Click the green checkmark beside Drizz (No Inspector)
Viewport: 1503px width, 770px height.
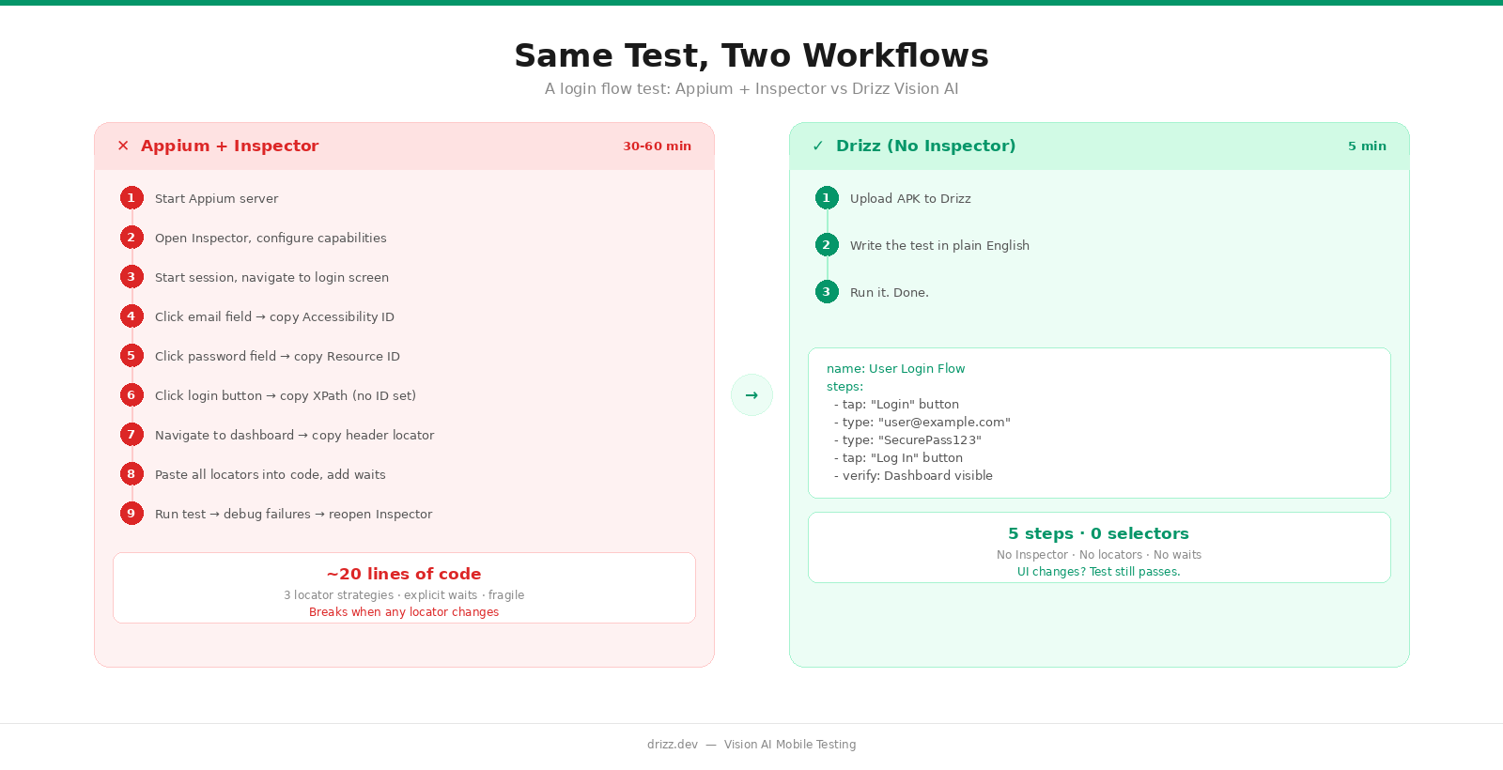coord(818,146)
